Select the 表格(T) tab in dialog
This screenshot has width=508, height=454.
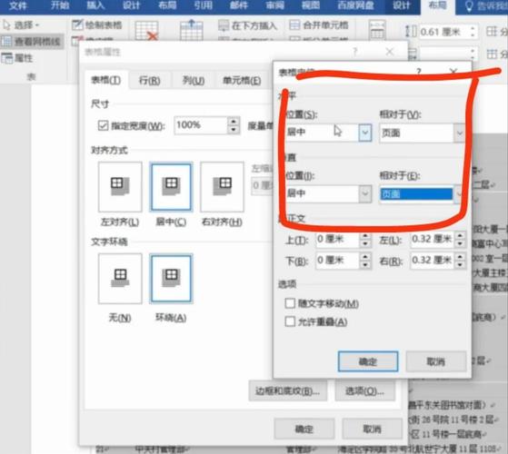point(106,80)
